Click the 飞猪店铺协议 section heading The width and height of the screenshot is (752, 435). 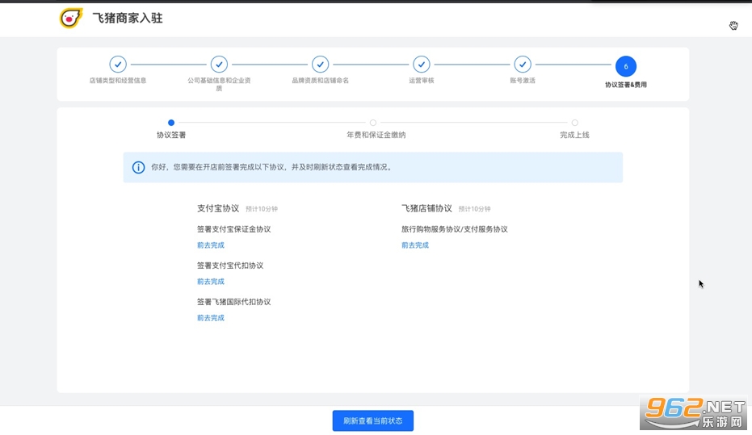pyautogui.click(x=426, y=208)
